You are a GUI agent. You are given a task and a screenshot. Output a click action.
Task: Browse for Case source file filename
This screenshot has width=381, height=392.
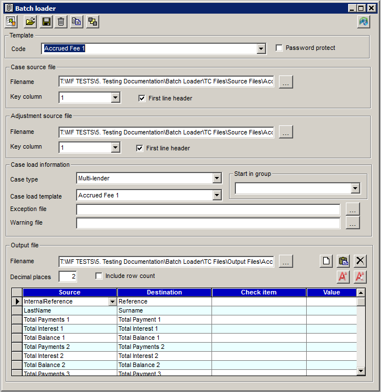click(x=286, y=82)
